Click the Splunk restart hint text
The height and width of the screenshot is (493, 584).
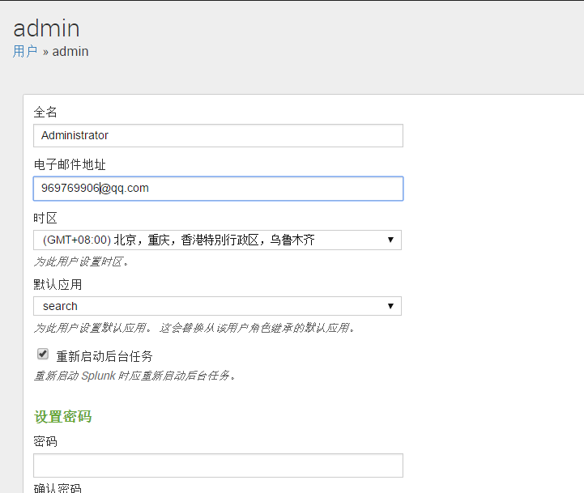[134, 376]
